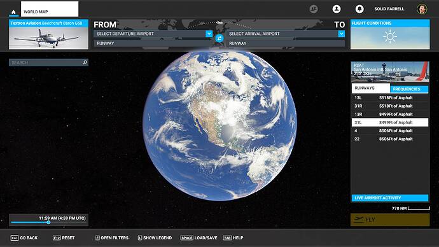Screen dimensions: 439x247
Task: Open the user profile icon
Action: pyautogui.click(x=337, y=9)
